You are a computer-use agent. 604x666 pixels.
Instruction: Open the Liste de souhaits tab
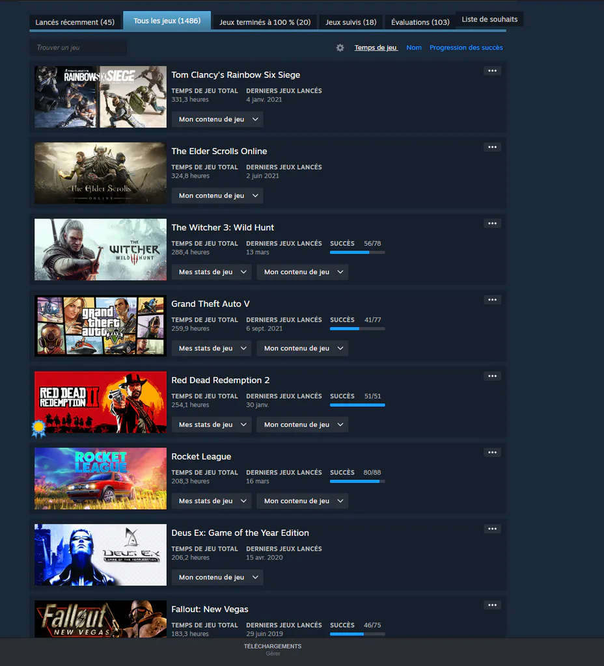[x=489, y=19]
